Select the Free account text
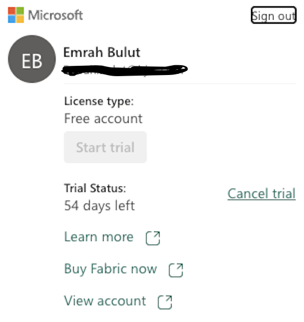The width and height of the screenshot is (304, 322). click(103, 119)
